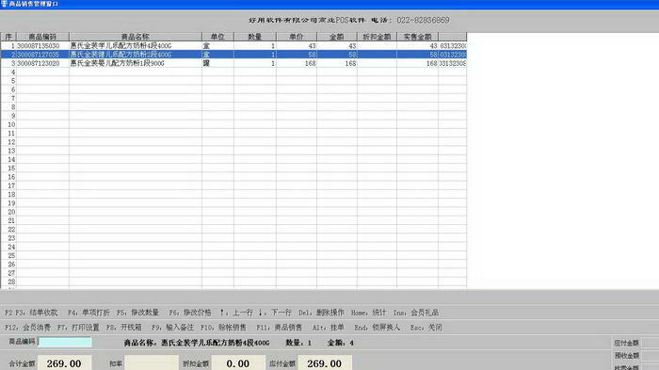Click product name 惠氏金装婴儿配方奶粉1段900G in row 3
659x370 pixels.
[x=118, y=63]
